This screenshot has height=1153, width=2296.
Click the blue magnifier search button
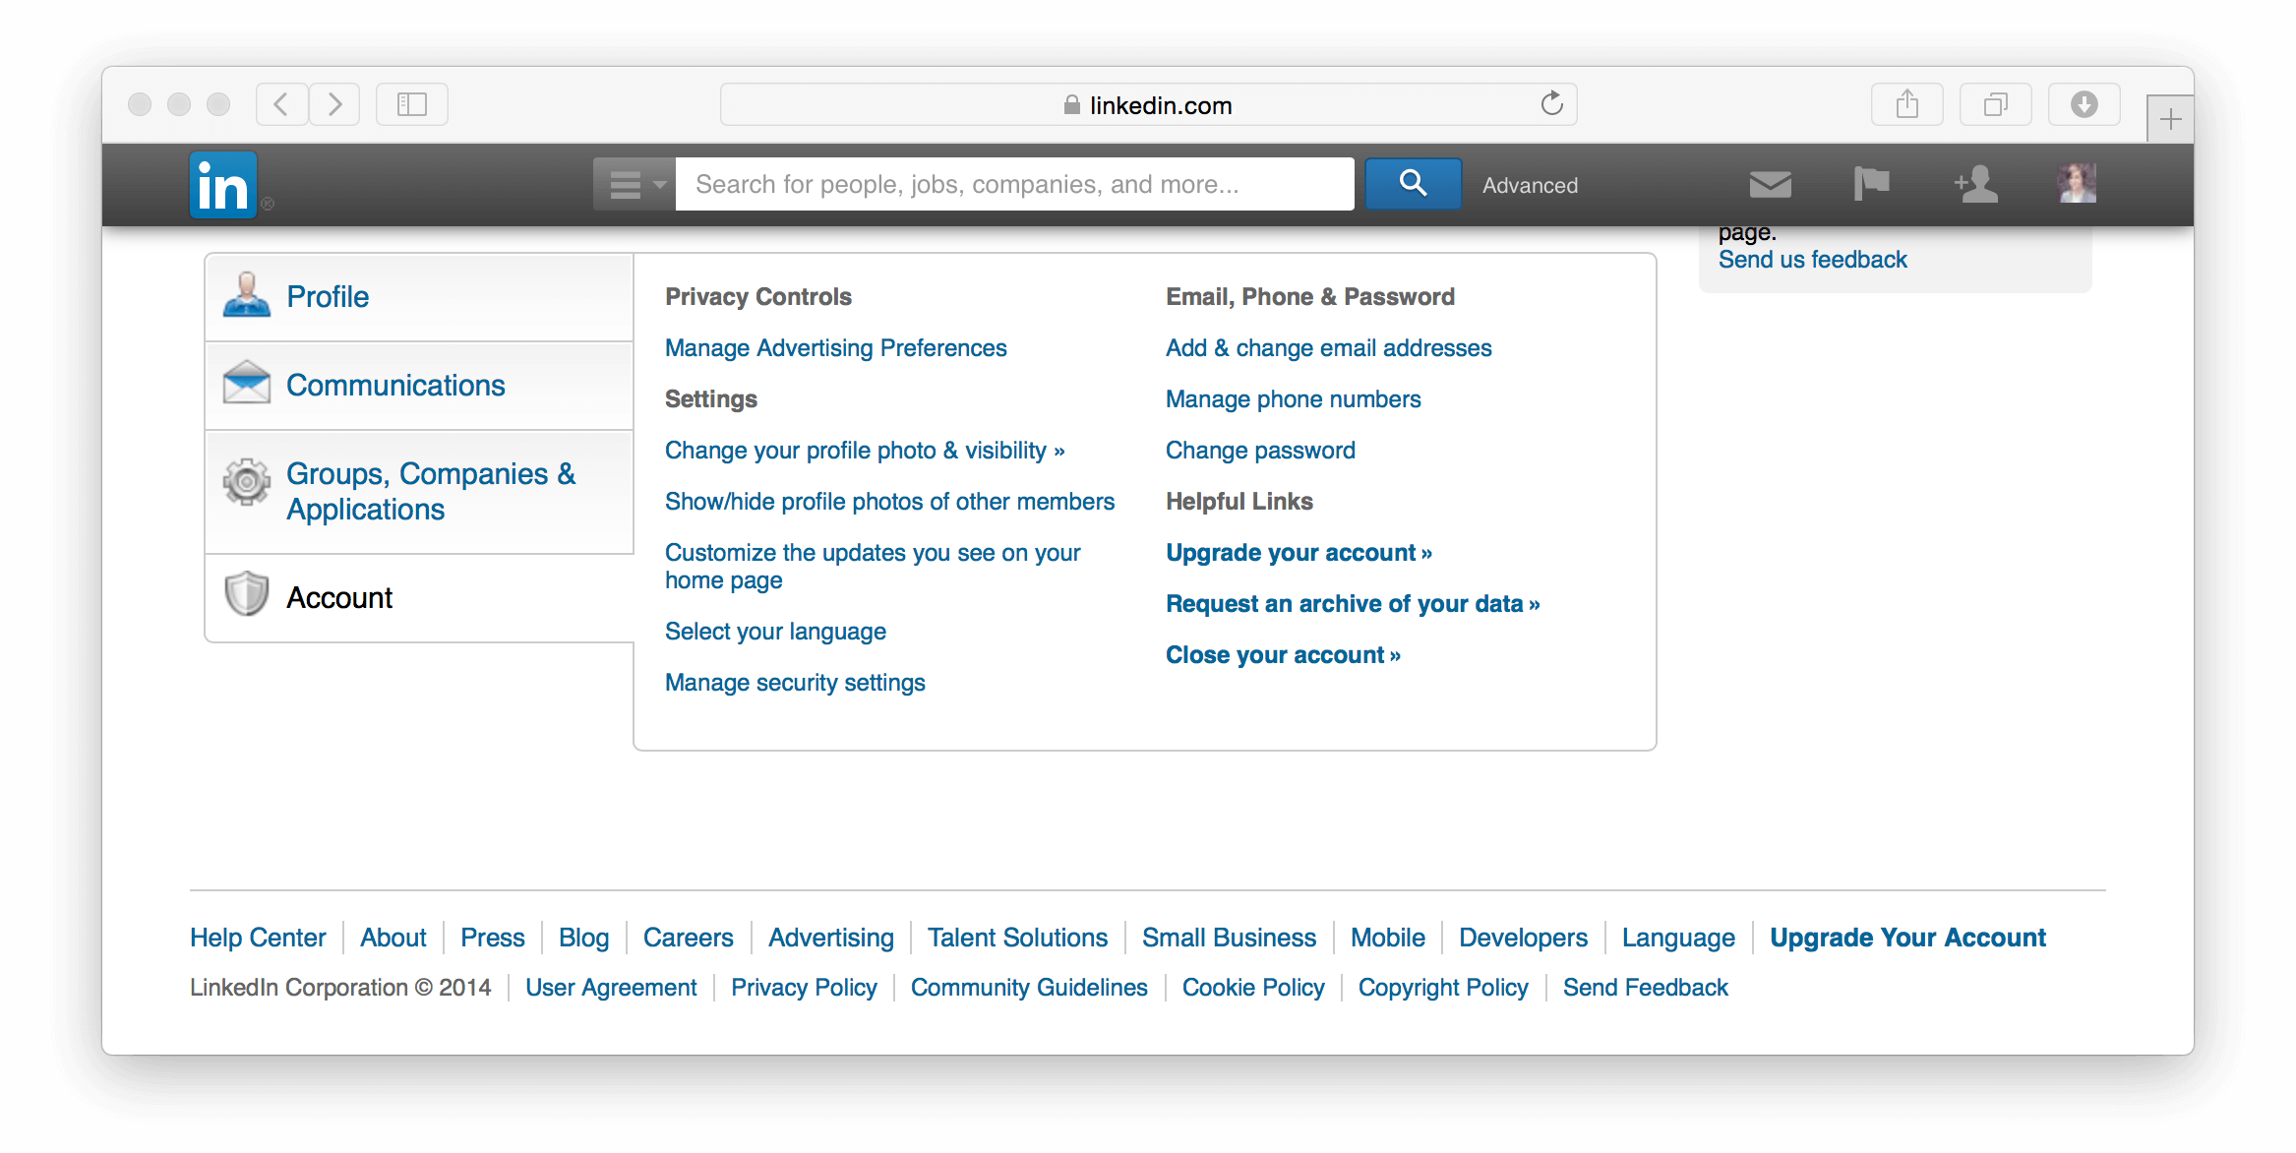[x=1413, y=183]
